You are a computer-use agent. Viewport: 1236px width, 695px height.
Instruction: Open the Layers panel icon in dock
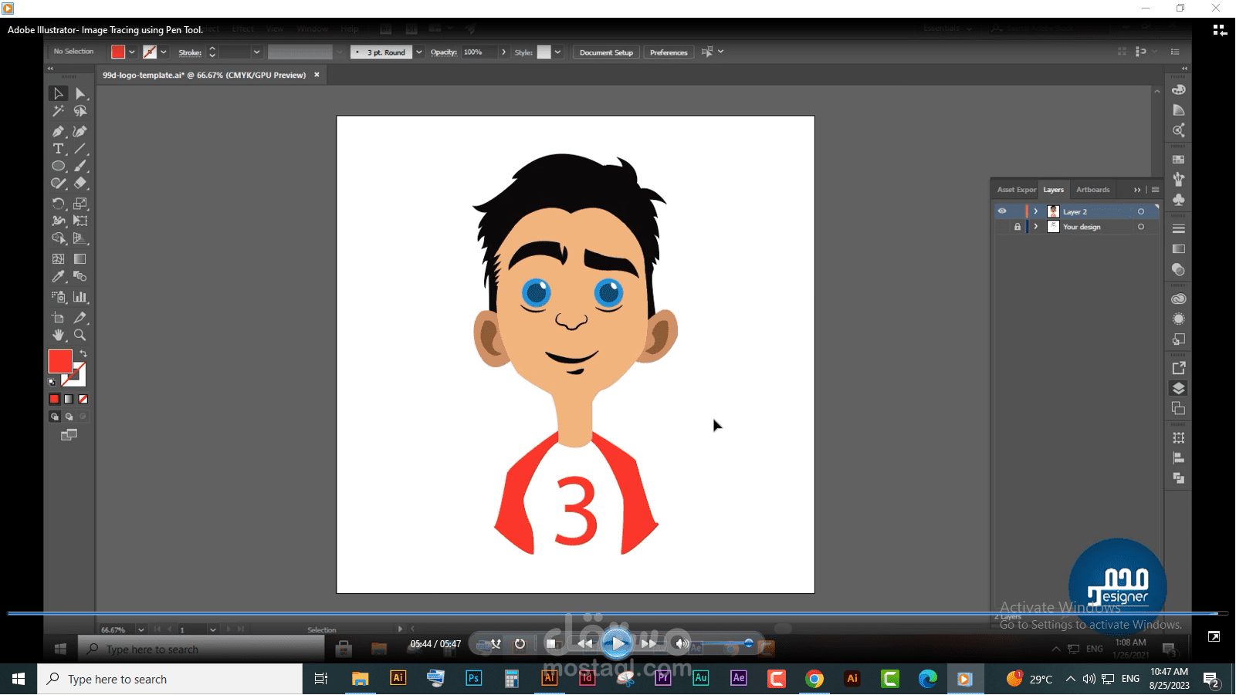(1178, 388)
